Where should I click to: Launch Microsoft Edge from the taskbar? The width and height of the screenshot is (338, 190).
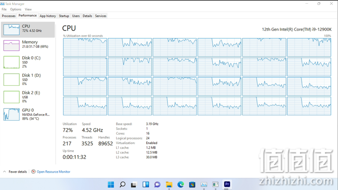click(x=181, y=185)
